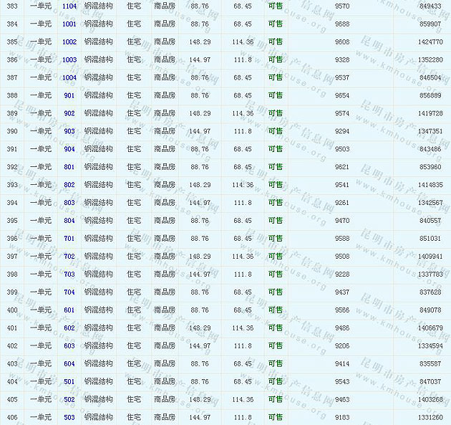Image resolution: width=451 pixels, height=425 pixels.
Task: Click room 804 link
Action: pos(69,221)
